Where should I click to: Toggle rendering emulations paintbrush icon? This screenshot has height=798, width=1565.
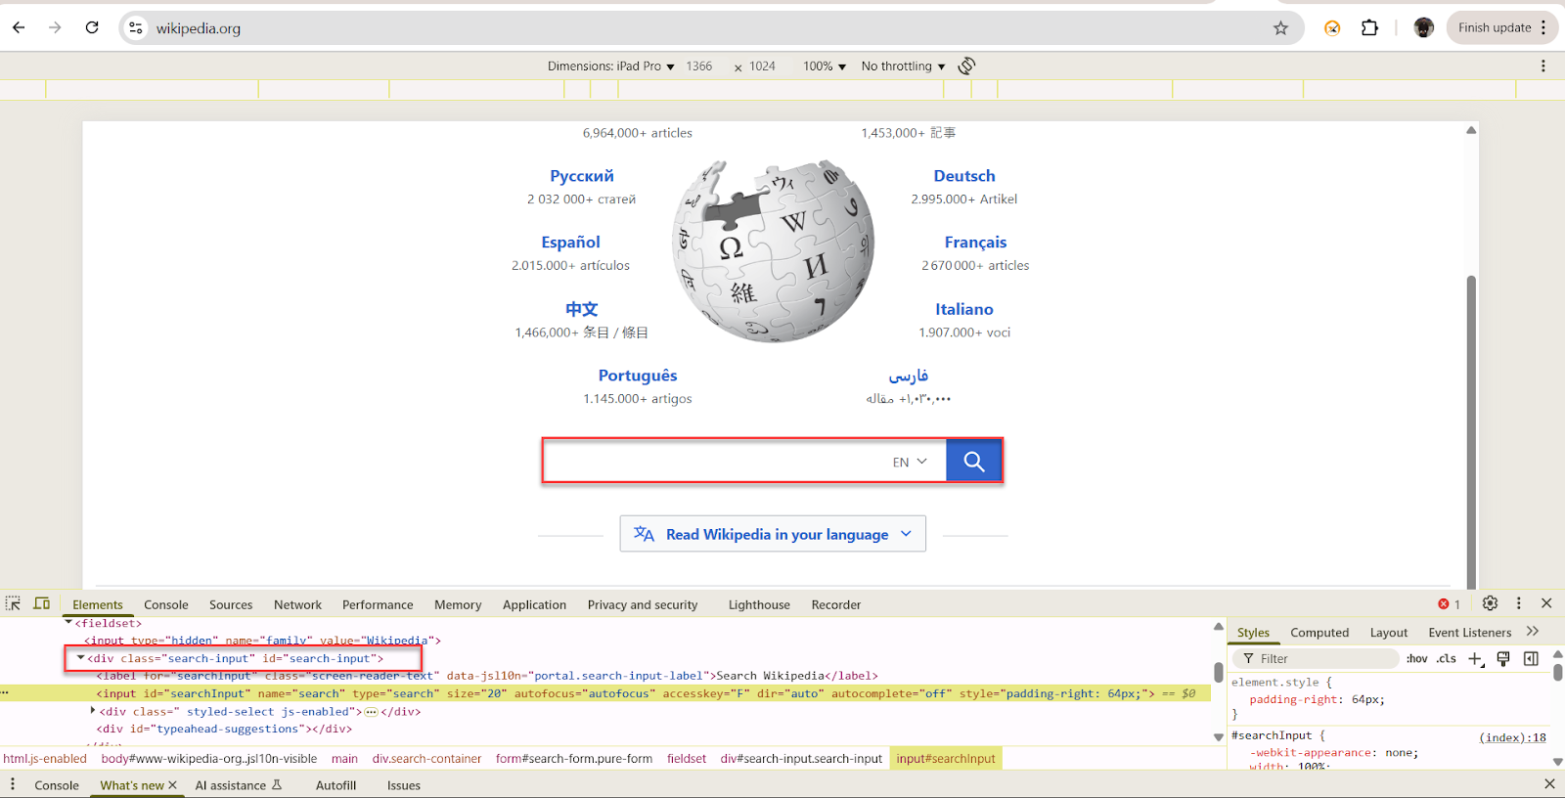1503,659
